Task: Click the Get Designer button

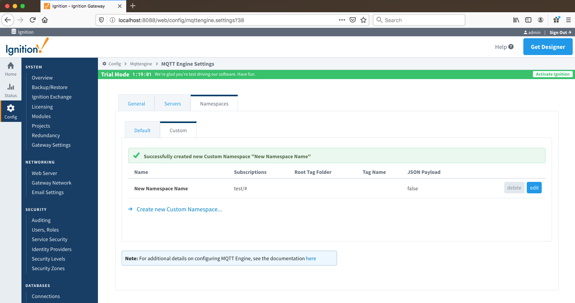Action: pyautogui.click(x=548, y=47)
